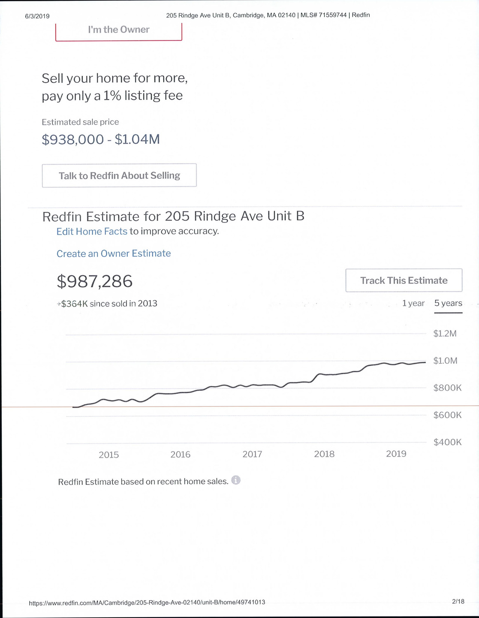This screenshot has height=618, width=479.
Task: Click the Redfin Estimate for 205 Rindge heading
Action: (173, 216)
